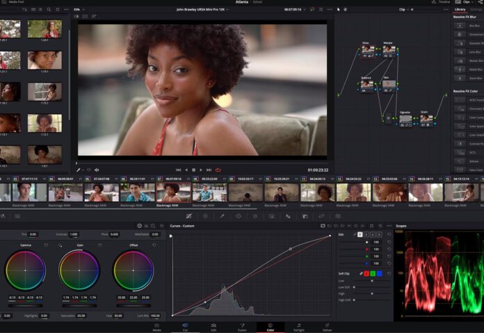This screenshot has width=484, height=333.
Task: Switch to the Cut page
Action: [x=185, y=327]
